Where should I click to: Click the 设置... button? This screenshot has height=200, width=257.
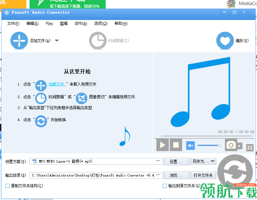click(176, 162)
